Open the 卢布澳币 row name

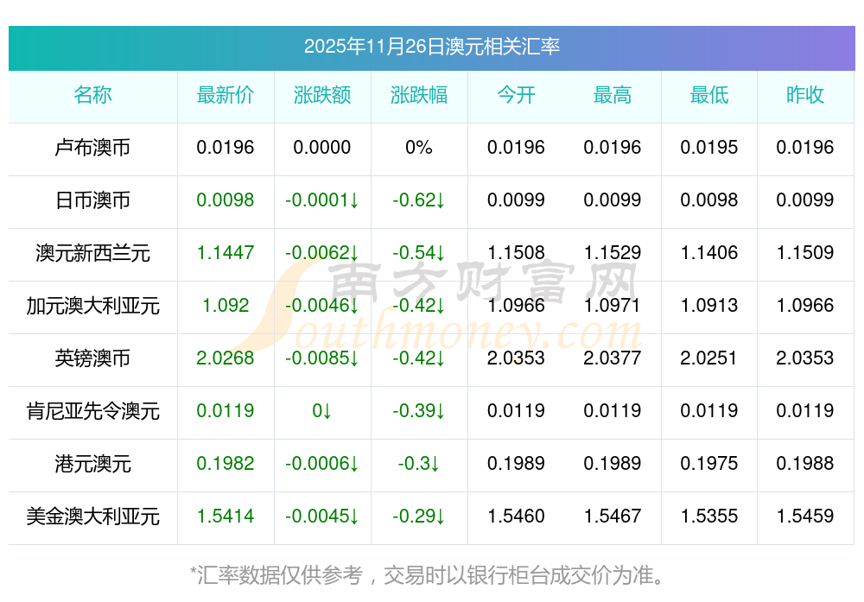[x=92, y=148]
